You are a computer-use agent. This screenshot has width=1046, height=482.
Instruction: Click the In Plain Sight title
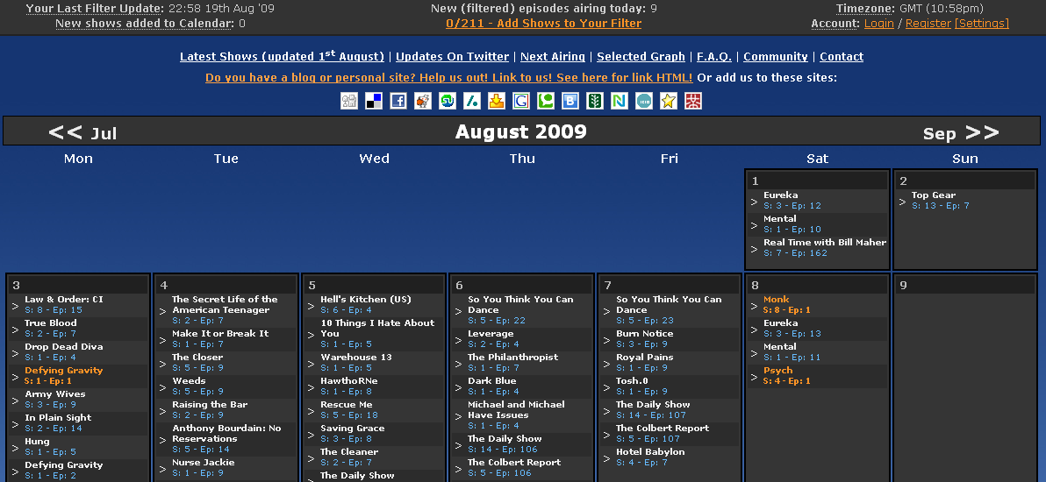click(58, 418)
